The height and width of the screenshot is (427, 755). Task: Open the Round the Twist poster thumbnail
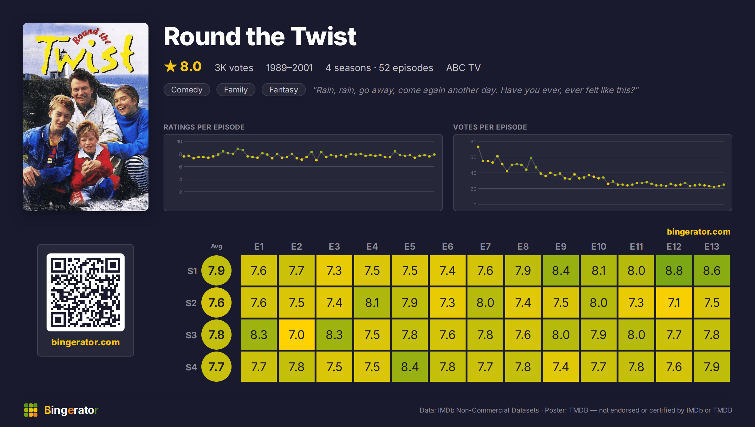86,117
